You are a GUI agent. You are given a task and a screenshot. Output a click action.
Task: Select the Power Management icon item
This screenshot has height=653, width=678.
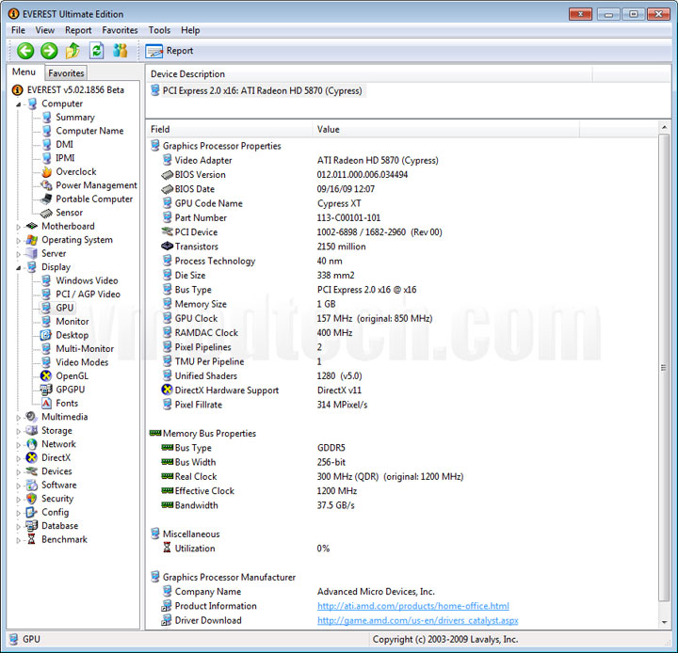pyautogui.click(x=46, y=185)
